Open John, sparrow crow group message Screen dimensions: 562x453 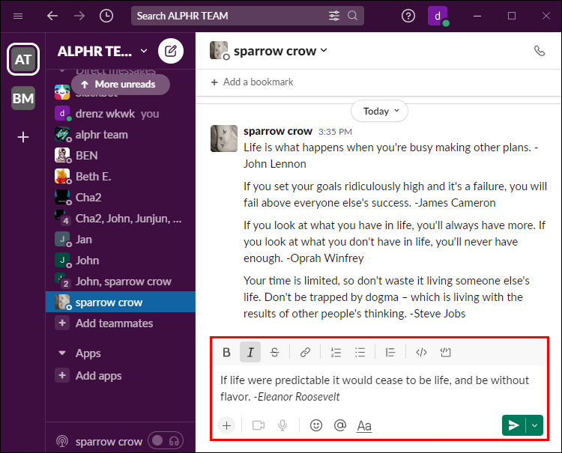[x=121, y=282]
